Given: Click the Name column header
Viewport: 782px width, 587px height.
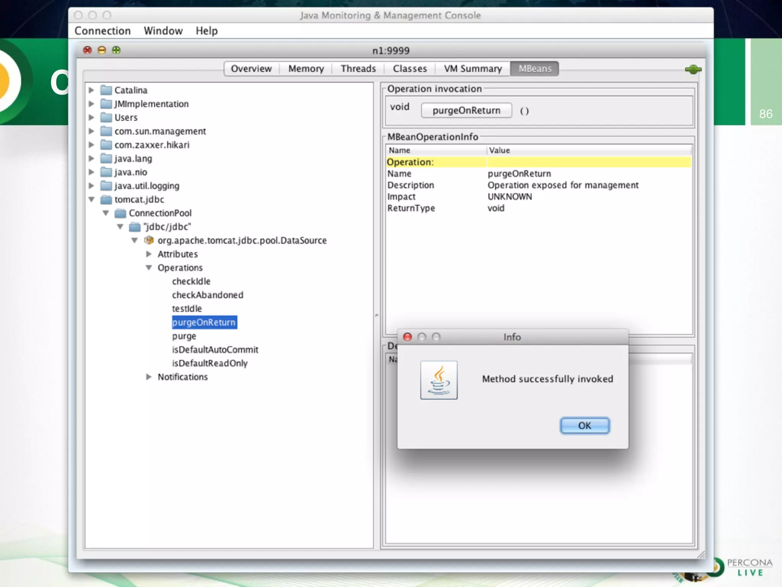Looking at the screenshot, I should [x=436, y=150].
